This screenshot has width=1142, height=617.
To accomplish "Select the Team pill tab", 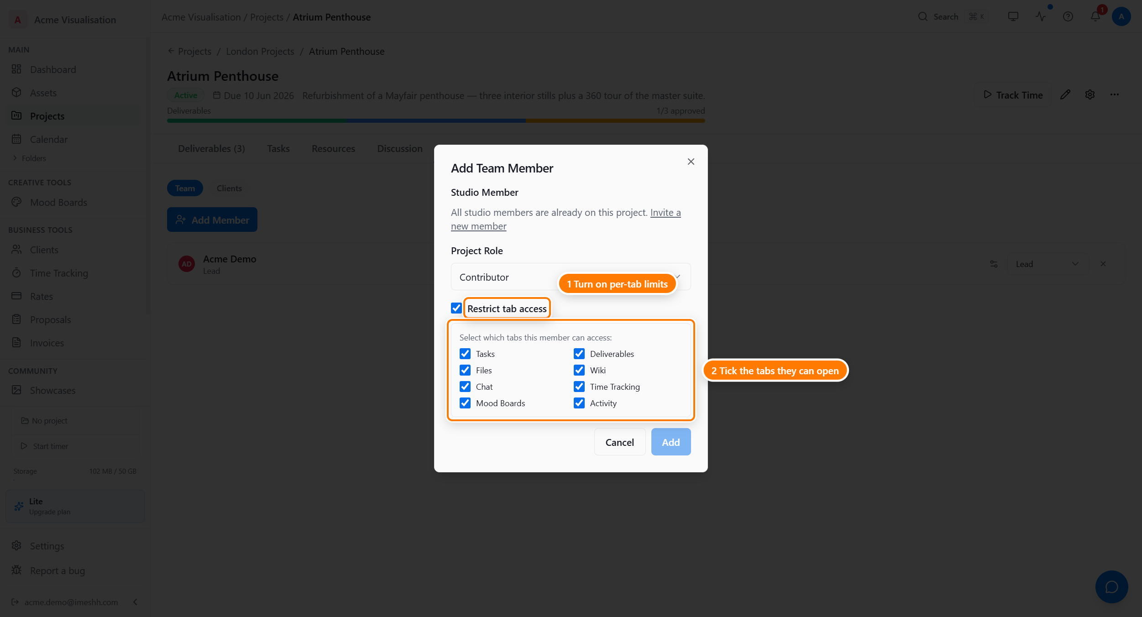I will click(185, 188).
